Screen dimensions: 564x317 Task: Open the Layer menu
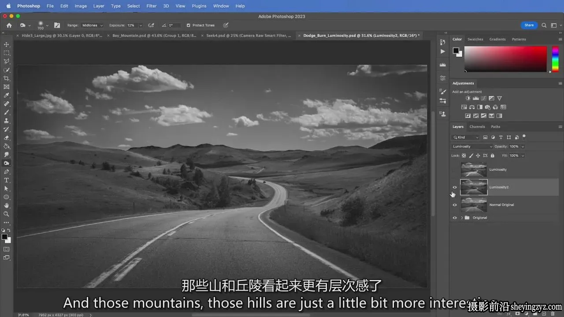[99, 6]
